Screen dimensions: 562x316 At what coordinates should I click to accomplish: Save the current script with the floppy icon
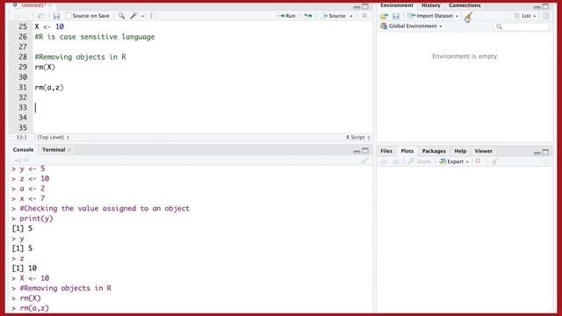click(x=56, y=16)
